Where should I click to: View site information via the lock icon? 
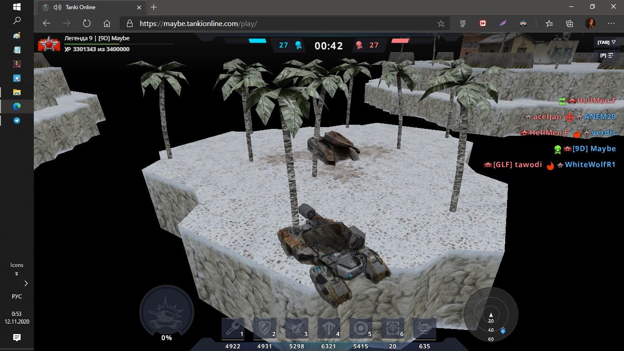[x=130, y=23]
